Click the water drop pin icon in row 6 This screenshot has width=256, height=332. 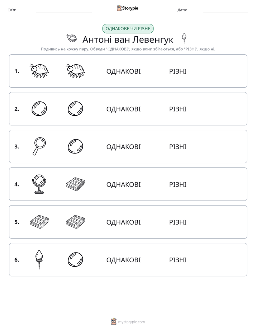39,259
